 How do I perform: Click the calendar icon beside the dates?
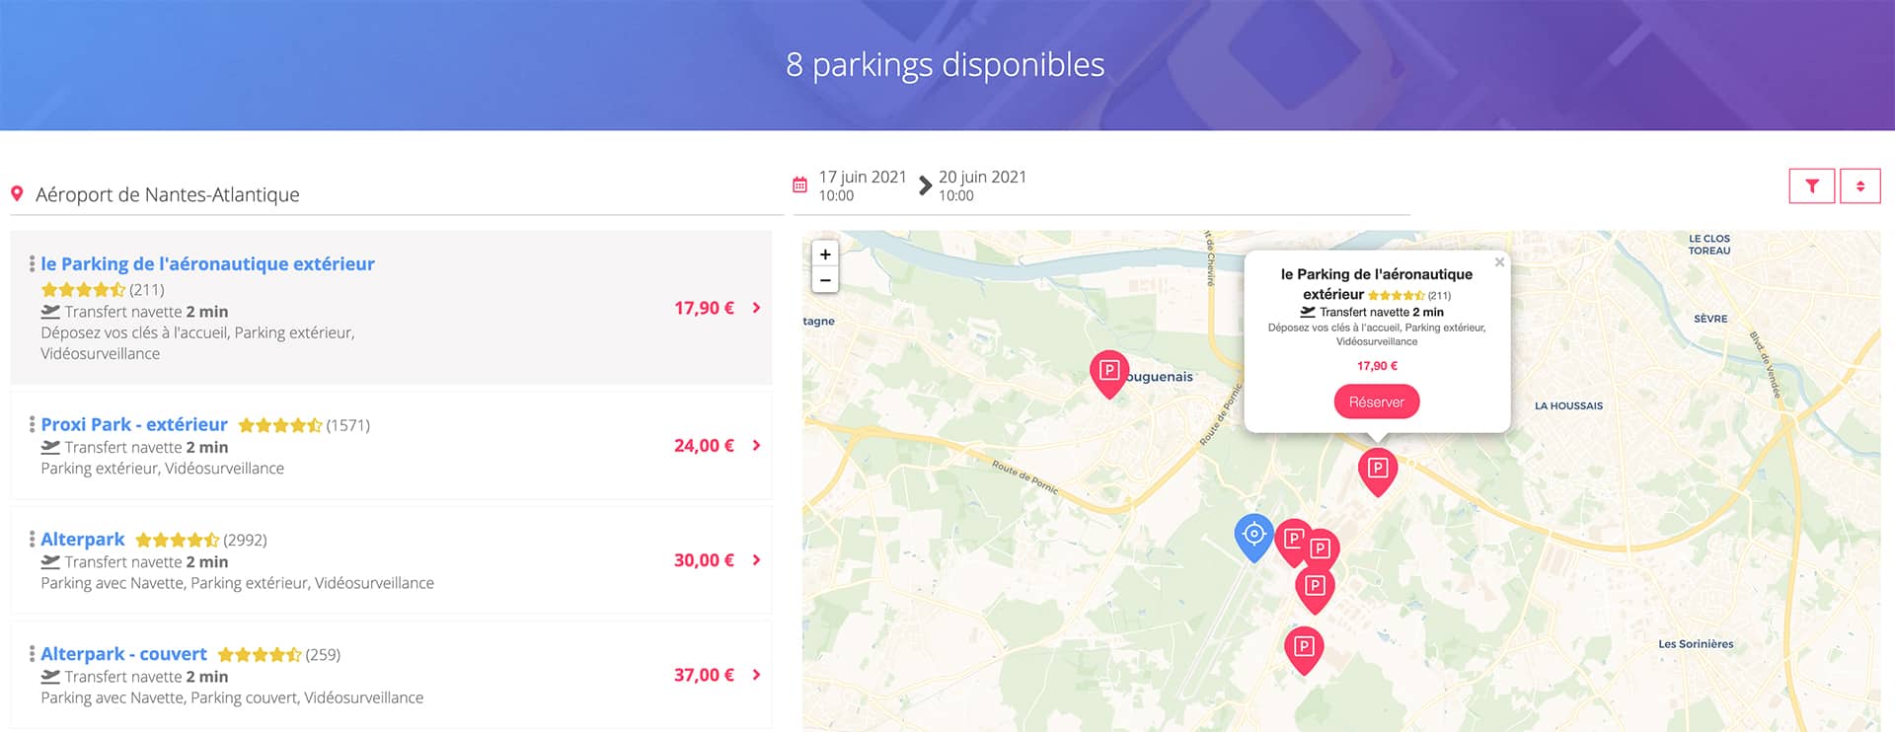[798, 183]
